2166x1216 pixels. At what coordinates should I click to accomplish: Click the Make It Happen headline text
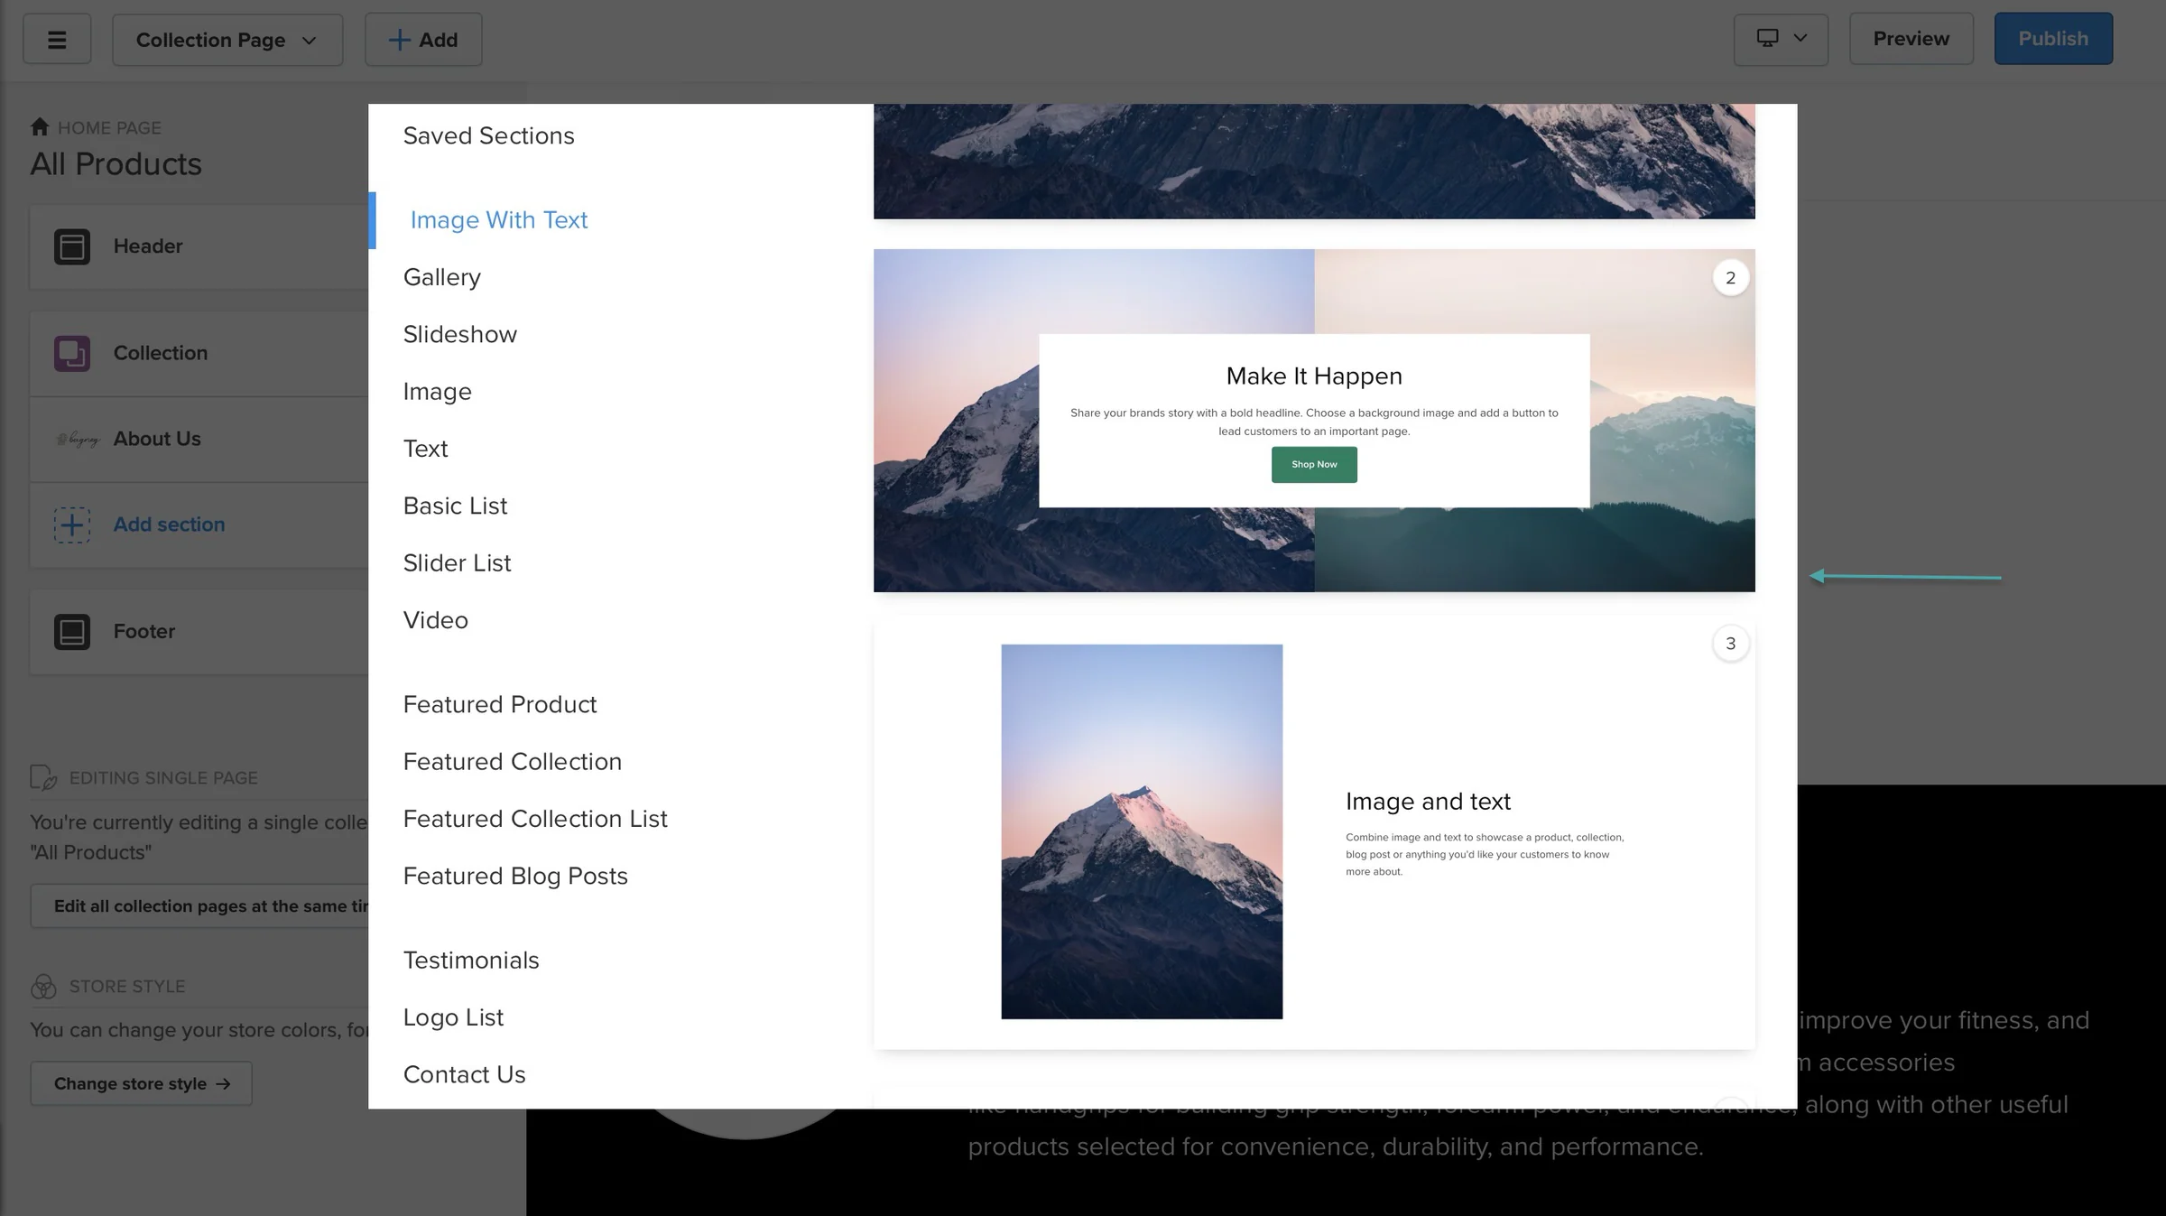tap(1314, 376)
